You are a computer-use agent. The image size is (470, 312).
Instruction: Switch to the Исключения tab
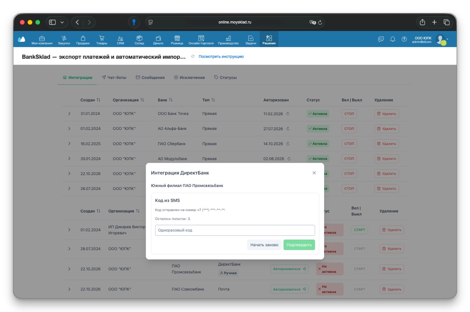pos(189,77)
